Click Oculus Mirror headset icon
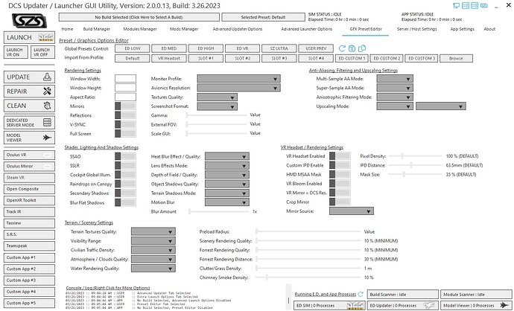The image size is (514, 311). (47, 167)
